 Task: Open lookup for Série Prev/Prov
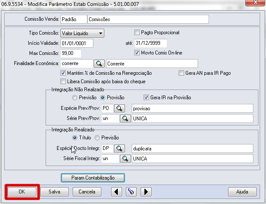125,118
